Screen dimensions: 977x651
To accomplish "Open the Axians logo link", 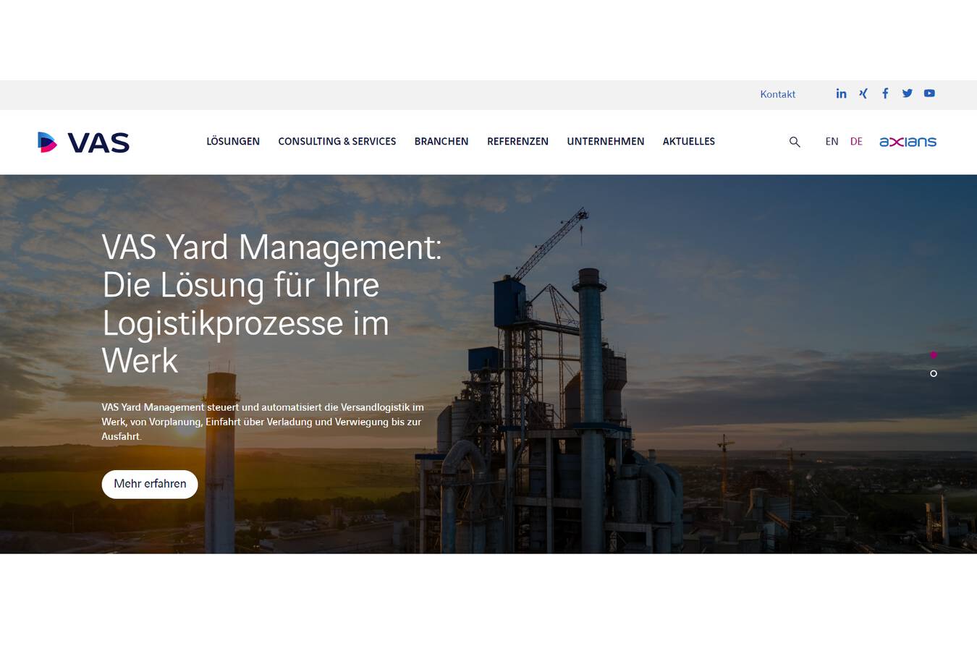I will click(908, 142).
